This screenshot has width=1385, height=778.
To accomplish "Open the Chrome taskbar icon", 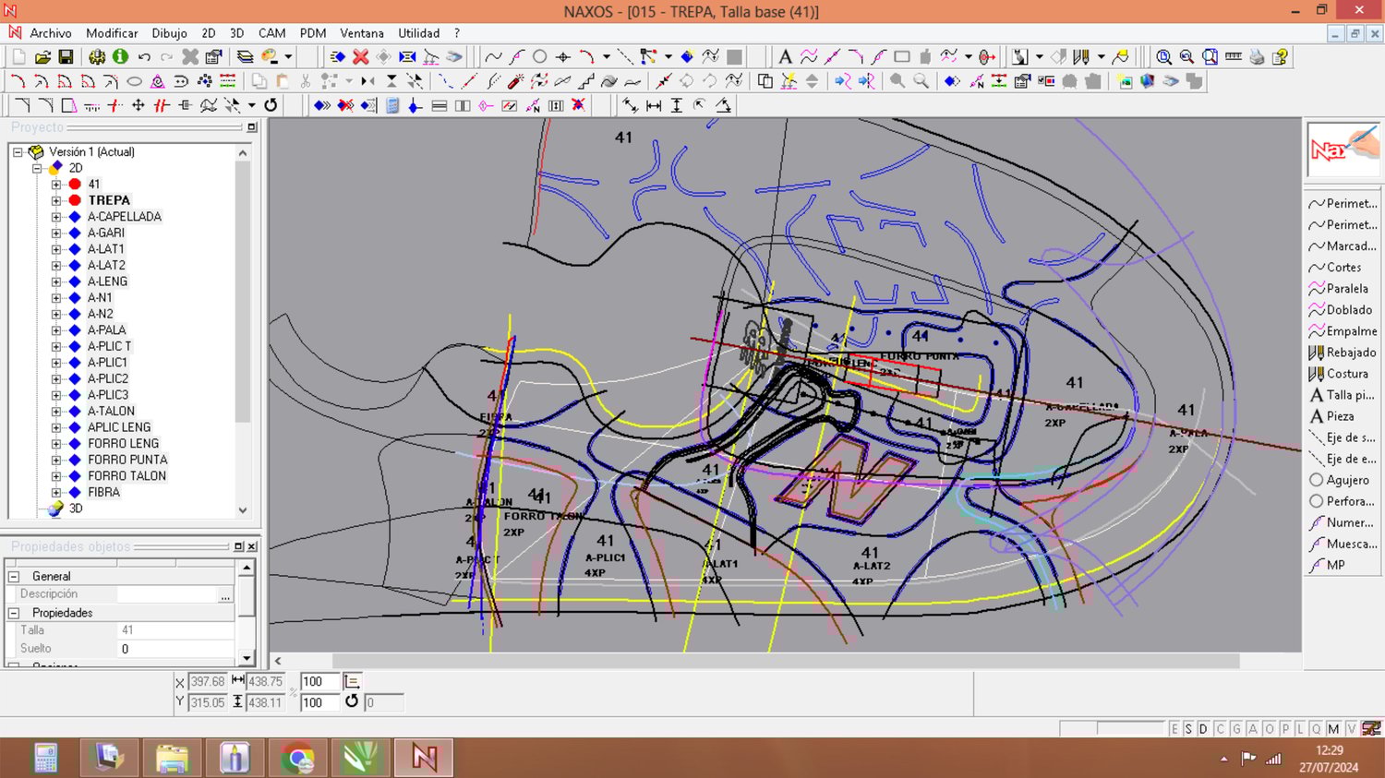I will (297, 759).
